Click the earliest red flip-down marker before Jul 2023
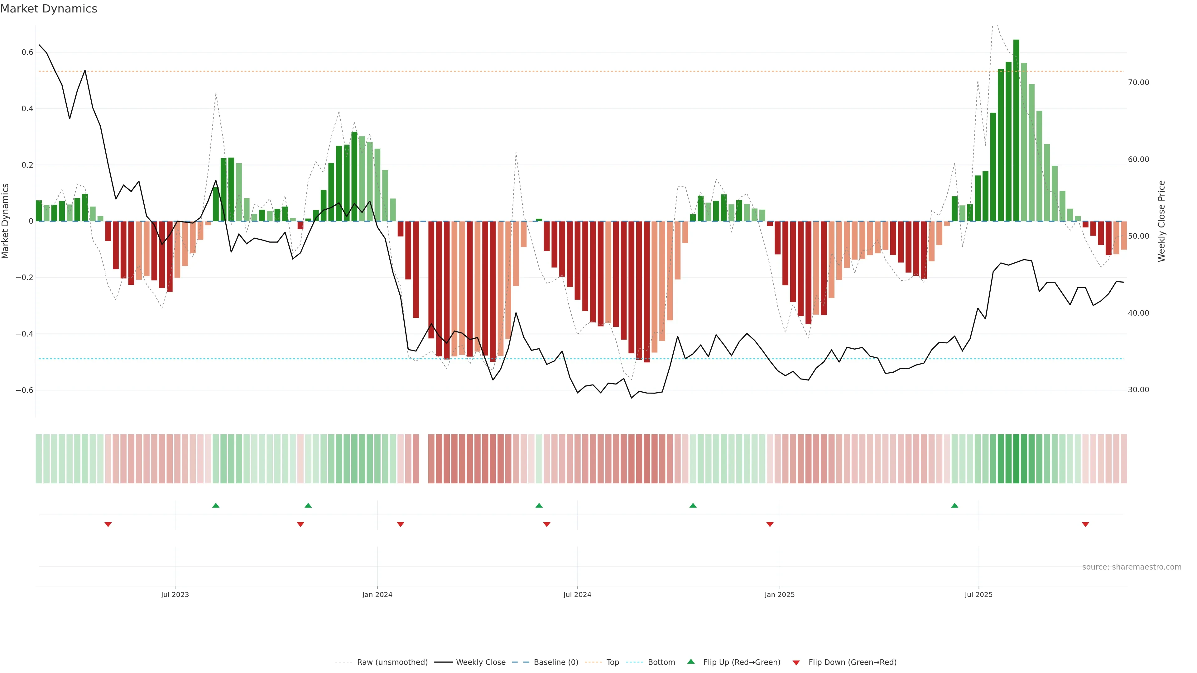The width and height of the screenshot is (1197, 673). [108, 524]
